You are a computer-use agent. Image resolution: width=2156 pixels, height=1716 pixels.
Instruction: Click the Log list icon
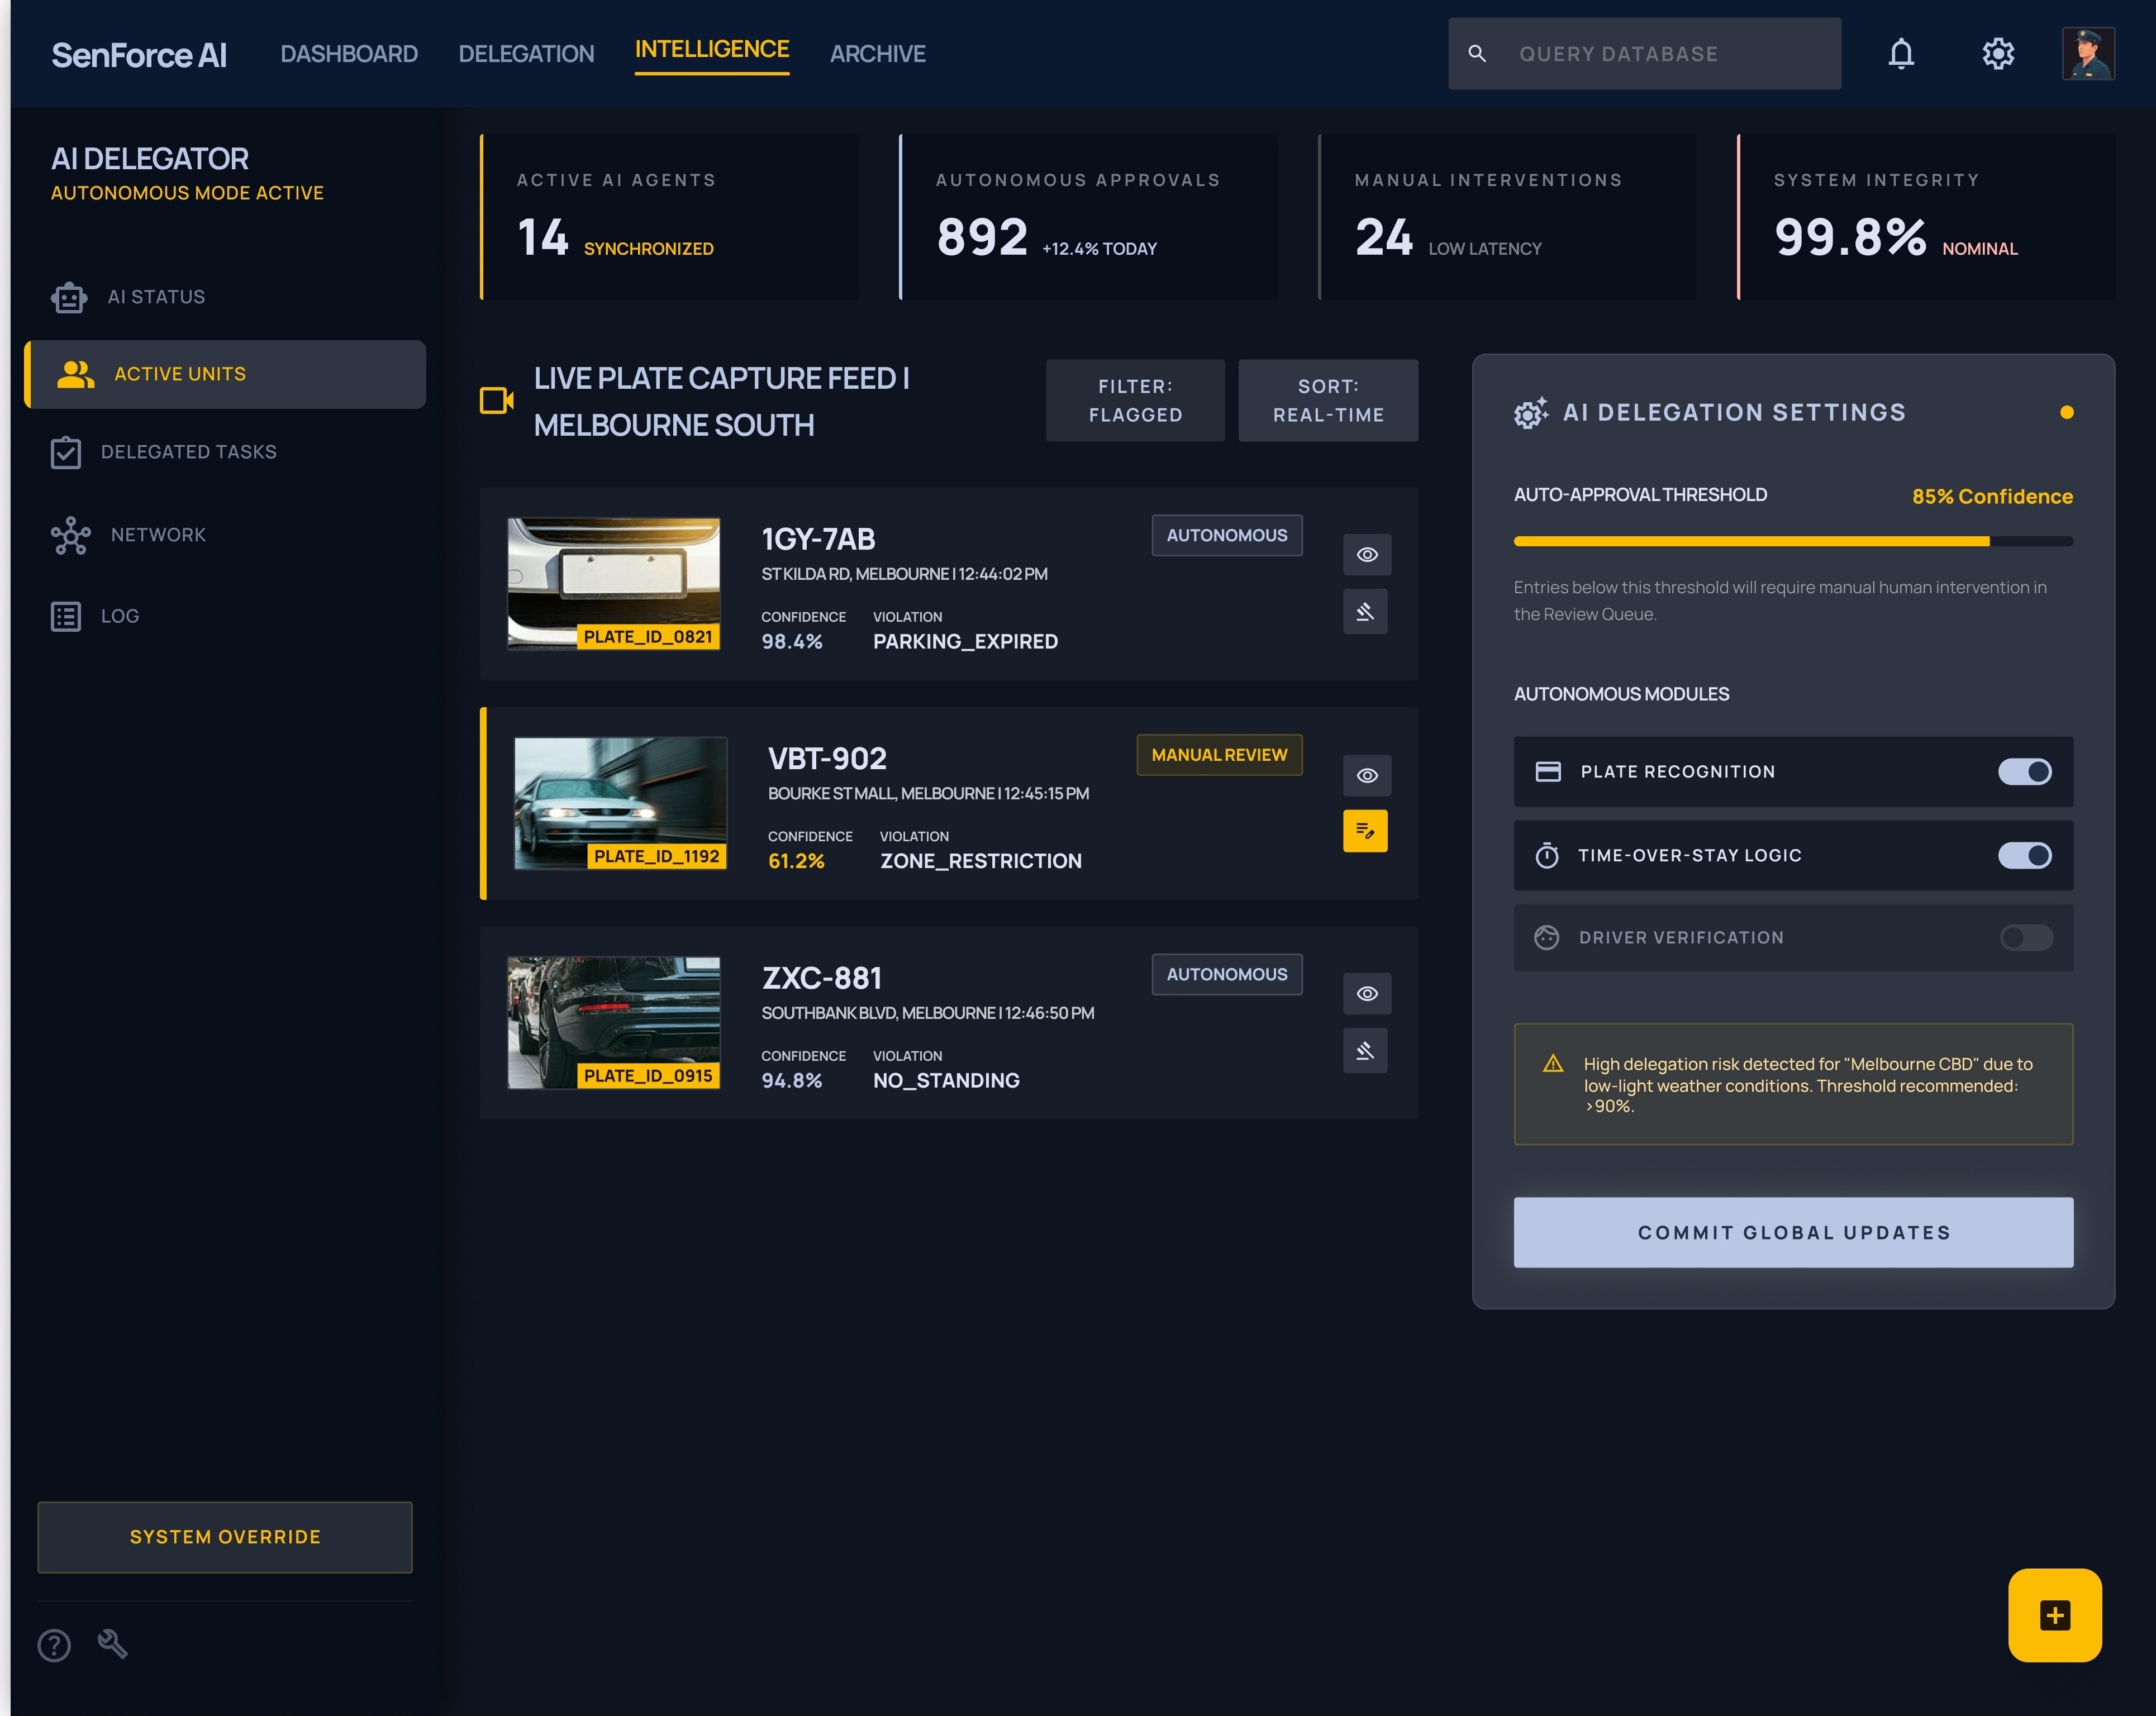(x=66, y=616)
